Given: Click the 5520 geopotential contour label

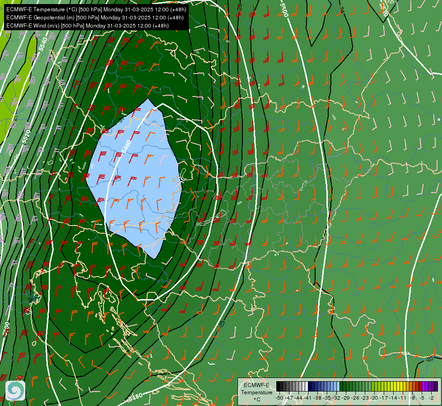Looking at the screenshot, I should [26, 136].
